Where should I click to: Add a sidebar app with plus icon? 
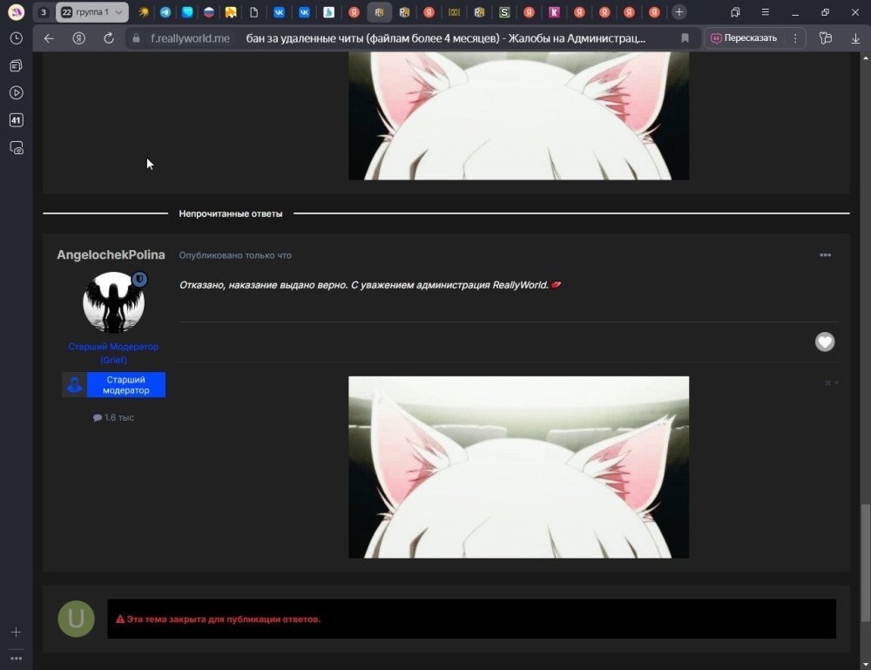pyautogui.click(x=16, y=633)
